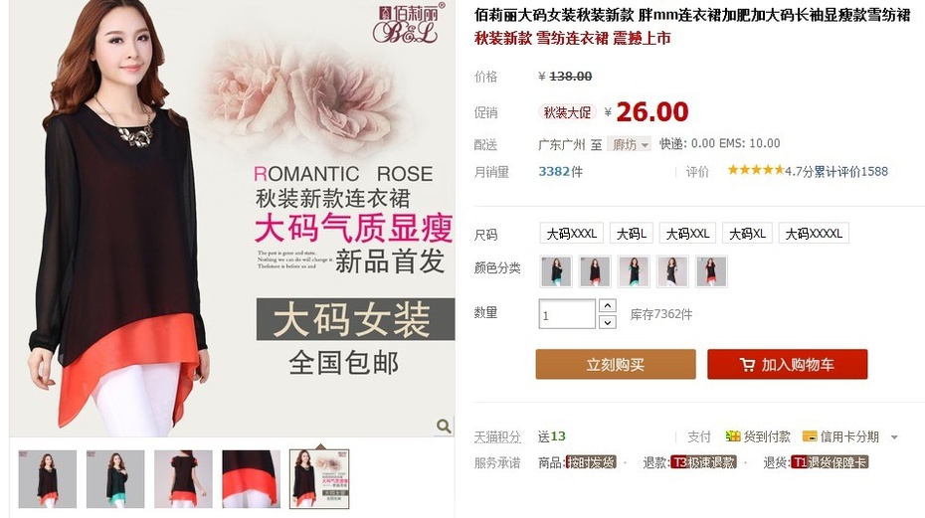Click the 立刻购买 buy now button
Viewport: 925px width, 518px height.
(616, 364)
